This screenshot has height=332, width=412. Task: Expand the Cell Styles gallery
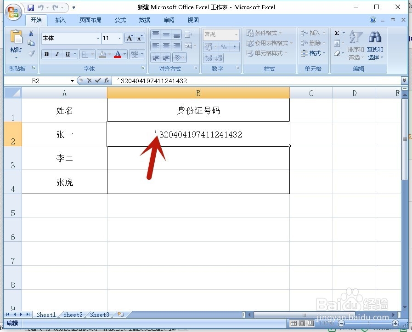(x=267, y=53)
